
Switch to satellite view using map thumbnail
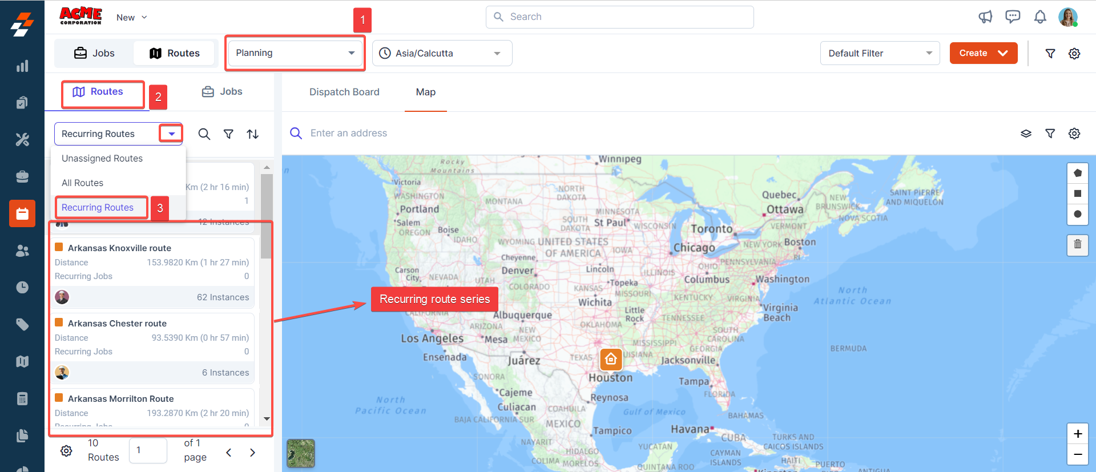[x=301, y=453]
